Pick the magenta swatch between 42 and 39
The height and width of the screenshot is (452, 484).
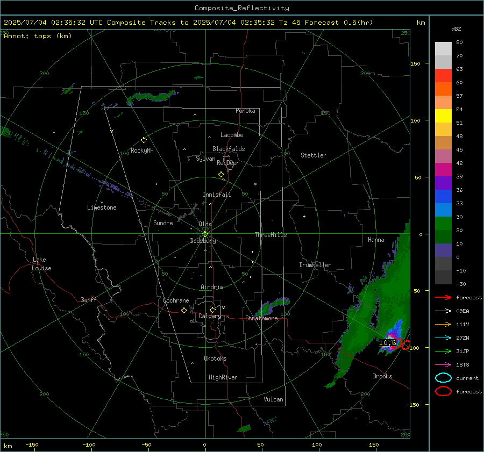[x=443, y=170]
